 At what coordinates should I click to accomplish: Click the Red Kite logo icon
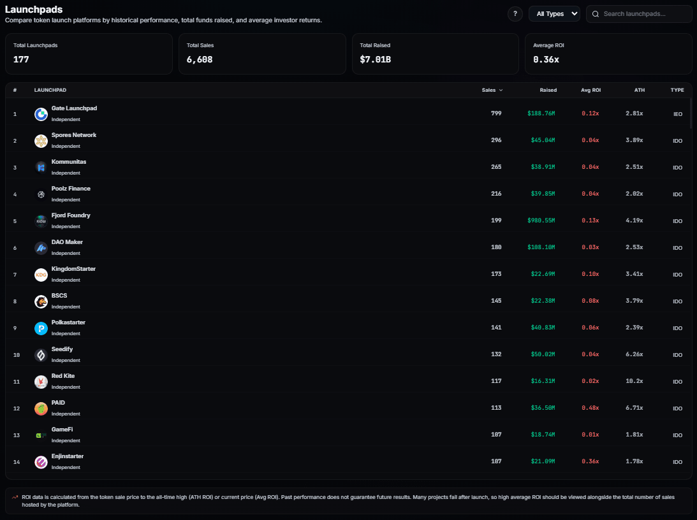(x=41, y=382)
